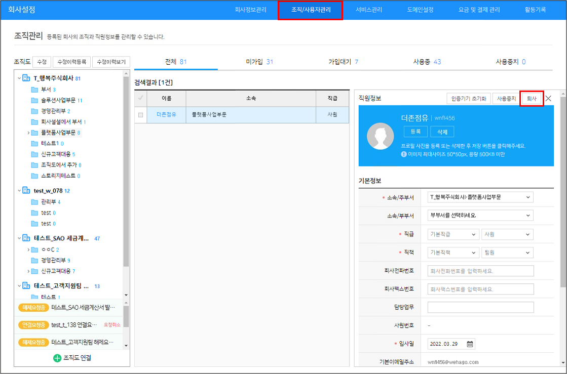567x374 pixels.
Task: Click the calendar icon beside 입사일 date
Action: 470,344
